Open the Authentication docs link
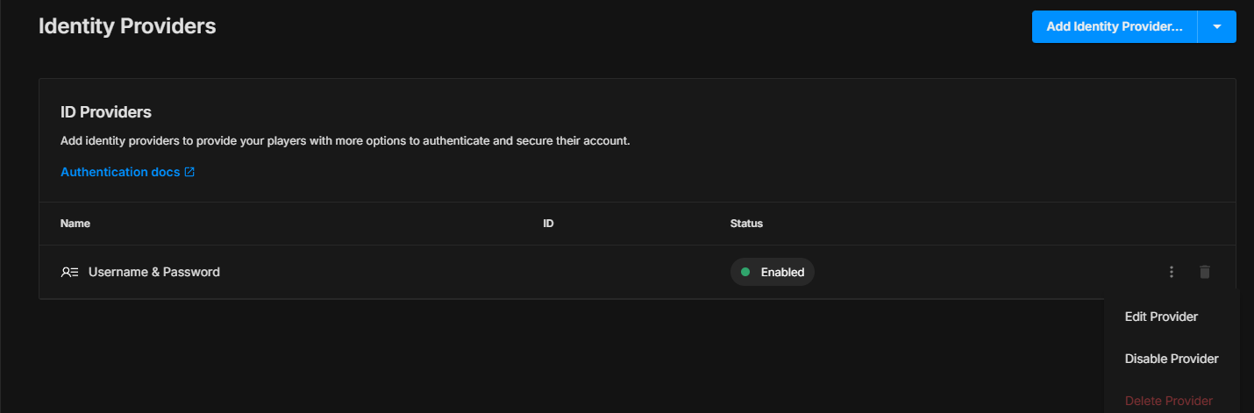Image resolution: width=1254 pixels, height=413 pixels. 120,172
